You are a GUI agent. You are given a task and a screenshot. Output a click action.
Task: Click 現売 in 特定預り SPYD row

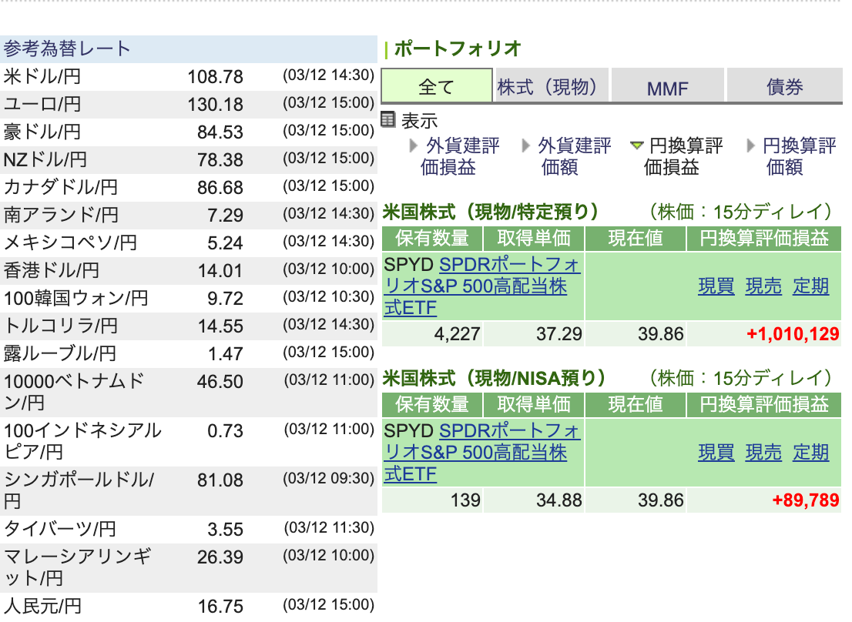pyautogui.click(x=763, y=286)
